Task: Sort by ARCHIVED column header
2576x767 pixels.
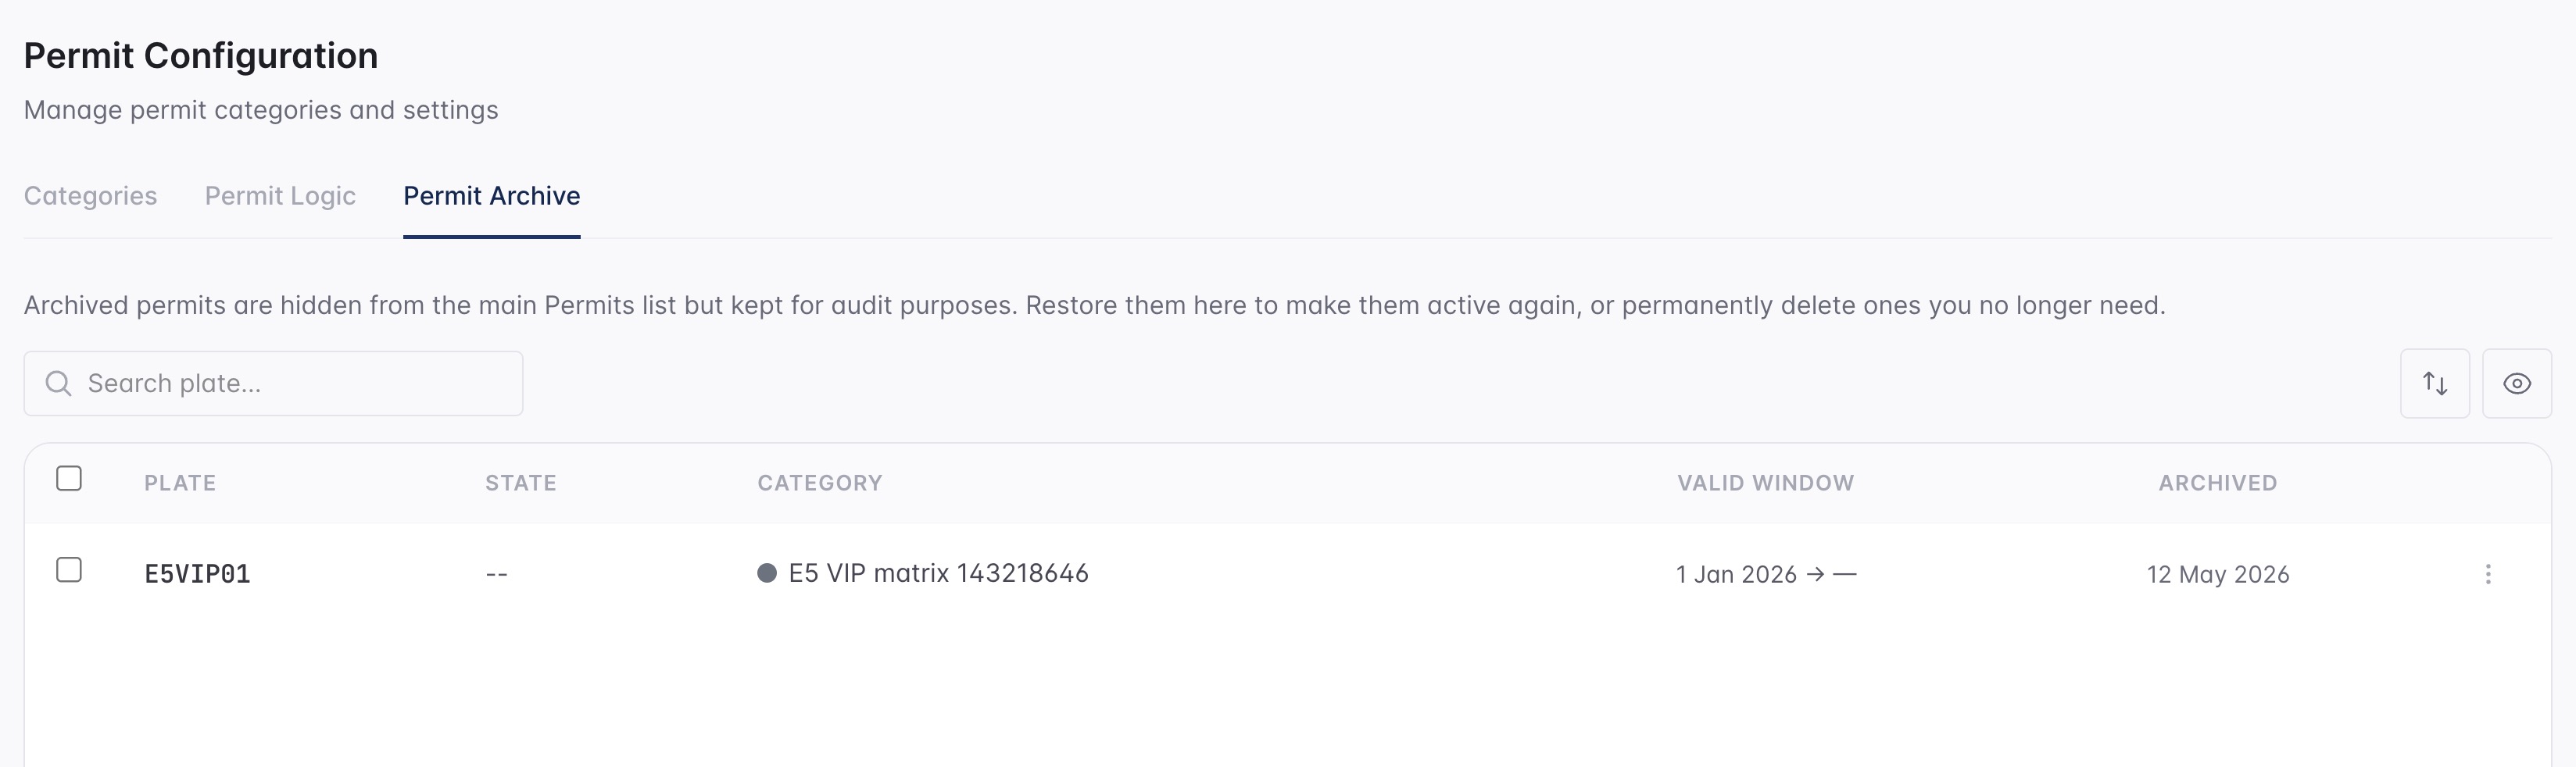Action: click(2217, 483)
